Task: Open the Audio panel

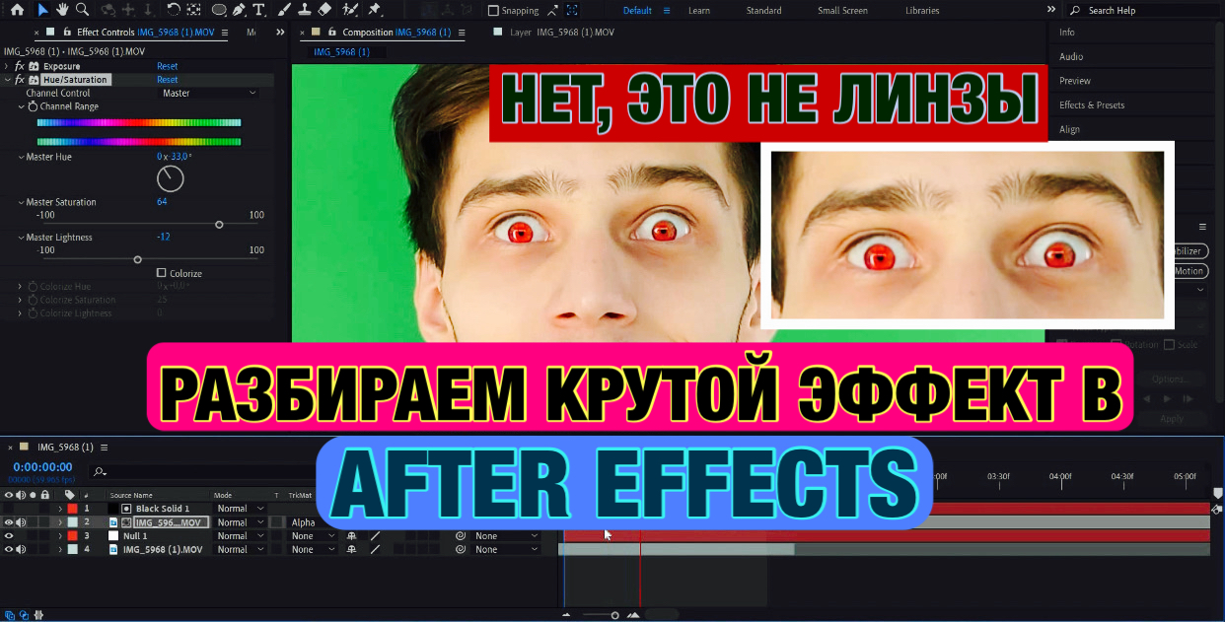Action: [1071, 56]
